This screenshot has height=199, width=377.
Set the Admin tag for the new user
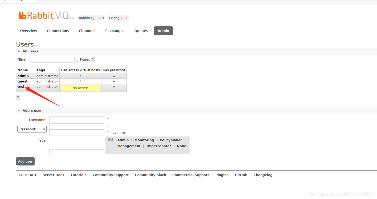click(x=123, y=140)
